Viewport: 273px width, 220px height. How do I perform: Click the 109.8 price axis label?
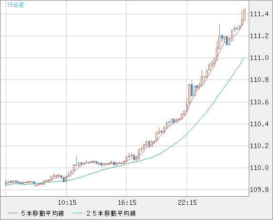(x=259, y=190)
